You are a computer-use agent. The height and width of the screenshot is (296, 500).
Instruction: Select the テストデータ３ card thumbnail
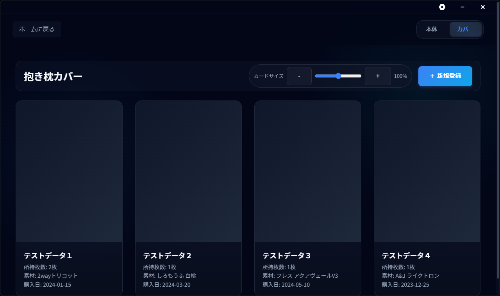(x=308, y=171)
